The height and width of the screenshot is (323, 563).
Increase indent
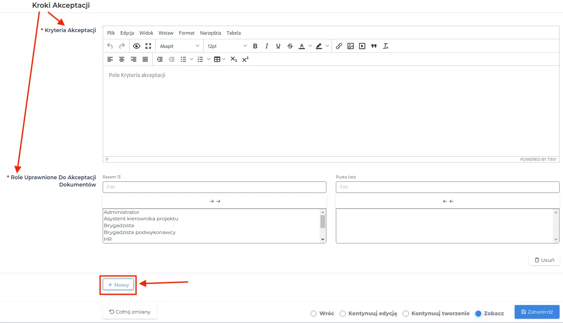tap(160, 59)
